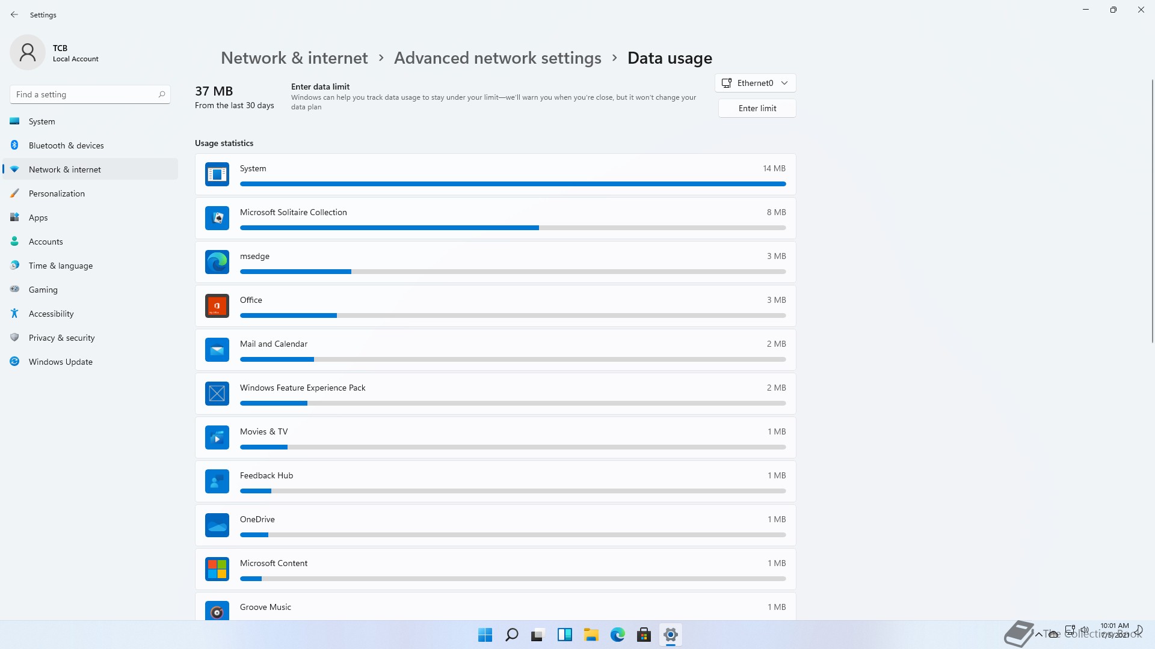Viewport: 1155px width, 649px height.
Task: Open Privacy & security settings
Action: coord(90,338)
